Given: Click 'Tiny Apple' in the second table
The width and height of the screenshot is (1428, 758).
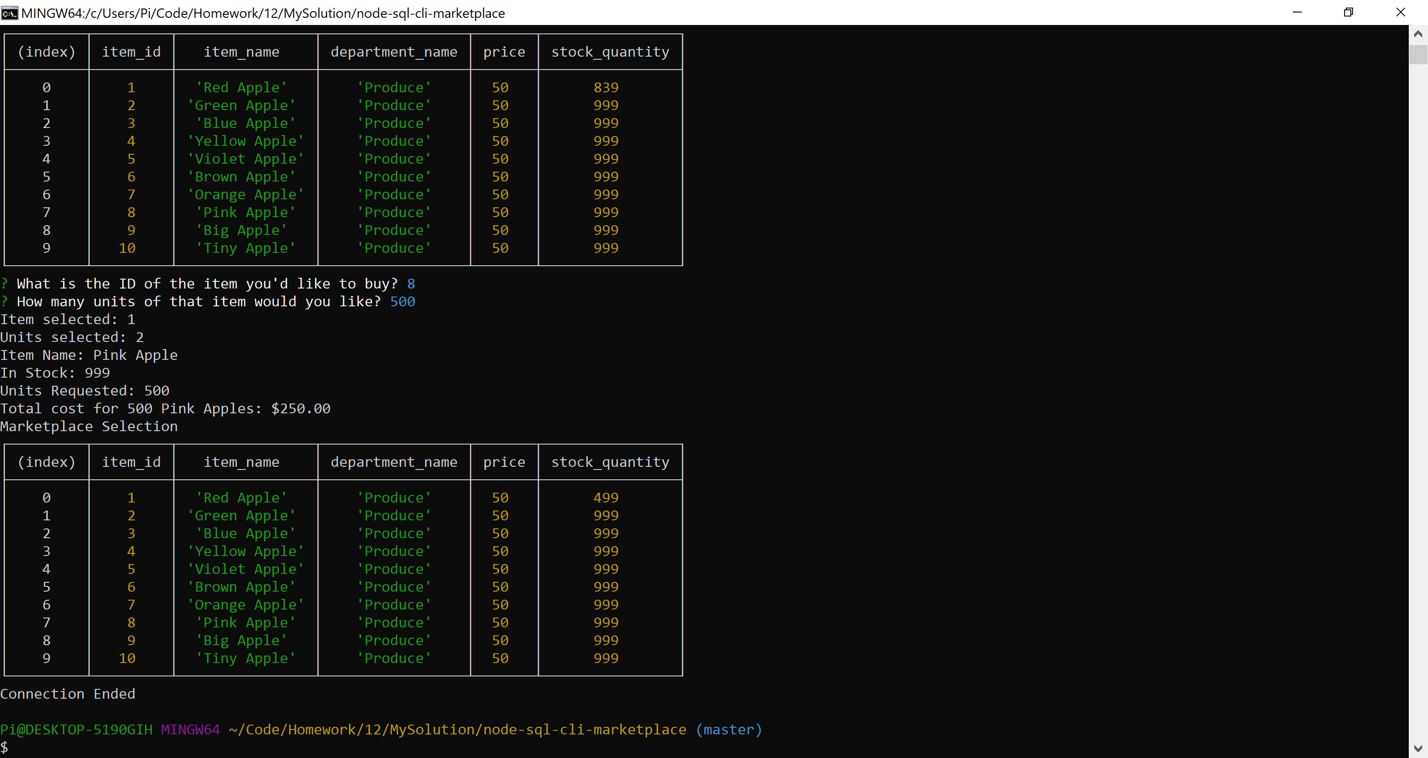Looking at the screenshot, I should coord(245,658).
